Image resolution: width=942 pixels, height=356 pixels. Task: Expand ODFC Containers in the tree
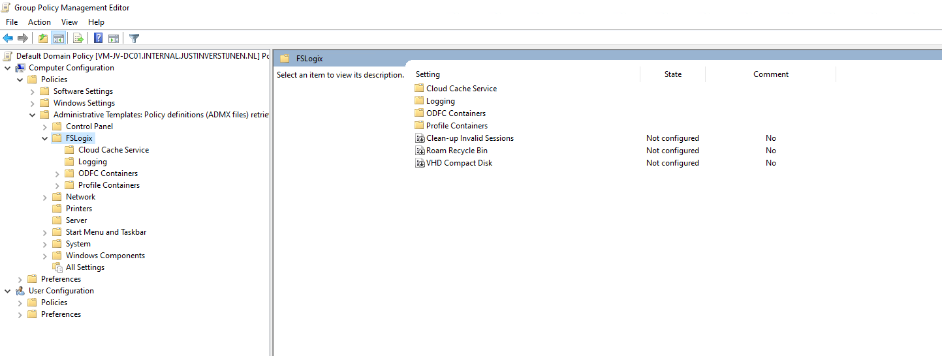pos(57,173)
